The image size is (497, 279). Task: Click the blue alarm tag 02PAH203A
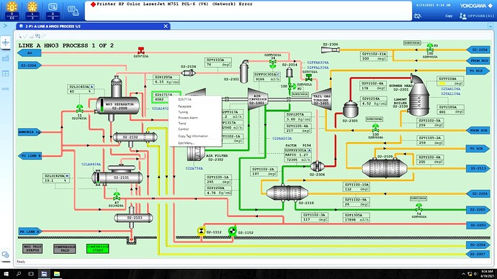tap(282, 138)
